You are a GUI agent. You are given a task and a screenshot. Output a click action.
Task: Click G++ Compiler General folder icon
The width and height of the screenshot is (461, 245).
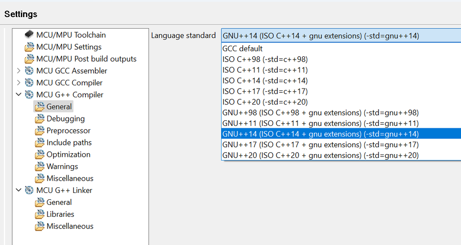39,107
